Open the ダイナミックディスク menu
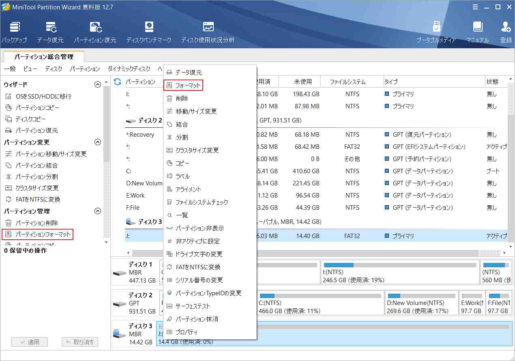Image resolution: width=515 pixels, height=361 pixels. click(129, 69)
